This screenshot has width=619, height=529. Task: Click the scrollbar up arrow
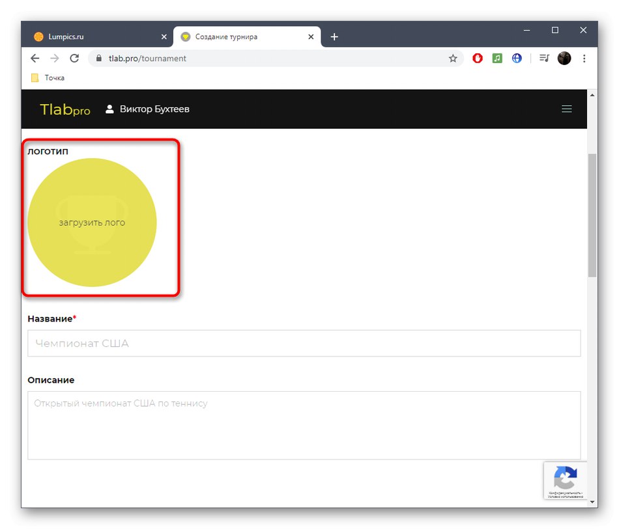click(592, 95)
